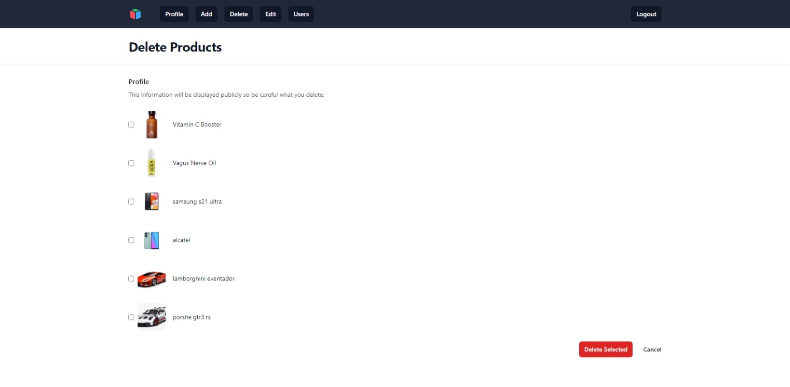Screen dimensions: 790x387
Task: Click the Cancel button
Action: click(x=652, y=349)
